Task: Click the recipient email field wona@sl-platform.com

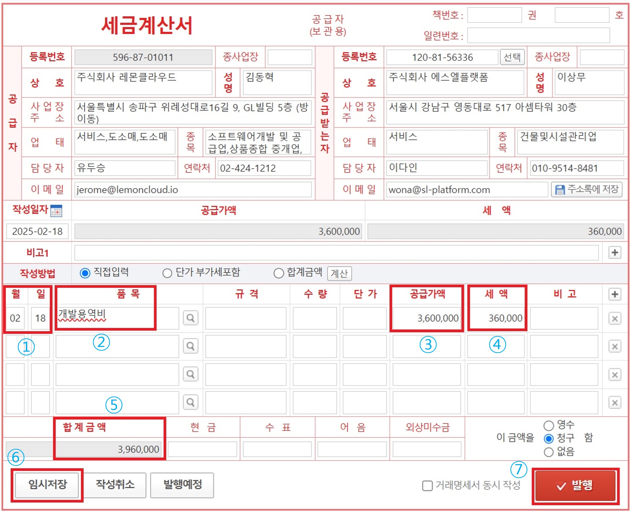Action: pos(467,190)
